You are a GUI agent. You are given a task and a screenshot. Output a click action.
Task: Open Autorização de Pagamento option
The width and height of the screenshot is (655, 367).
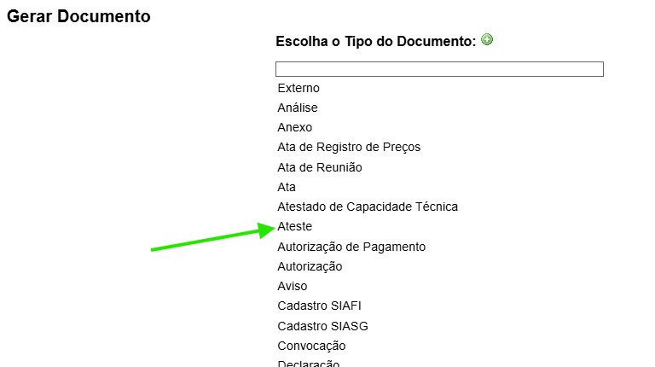351,247
